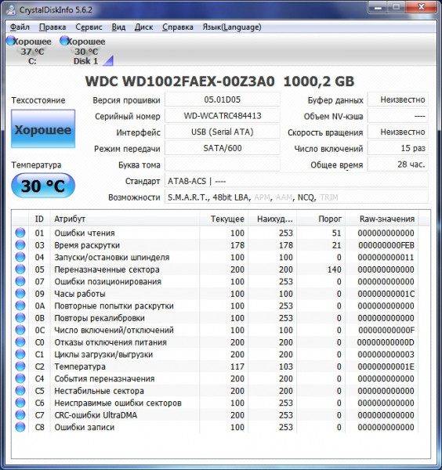This screenshot has width=442, height=470.
Task: Select the Нестабильные сектора attribute name
Action: click(99, 391)
